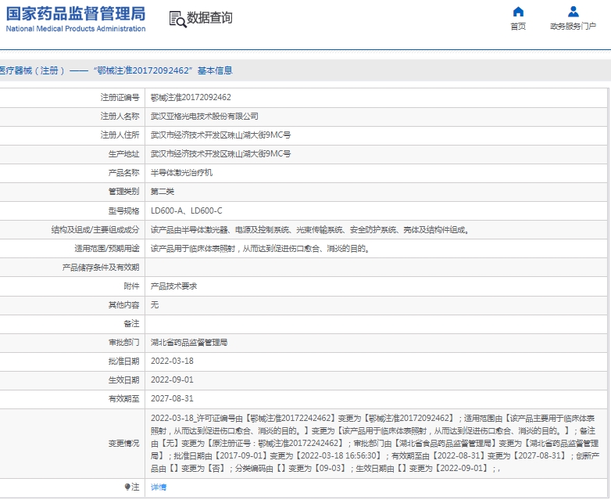Click the 数据查询 heading text
This screenshot has width=611, height=500.
pos(209,18)
